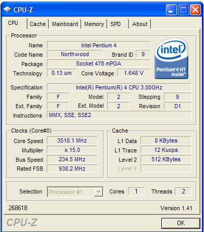Click the CPU-Z title bar app icon

[x=7, y=9]
